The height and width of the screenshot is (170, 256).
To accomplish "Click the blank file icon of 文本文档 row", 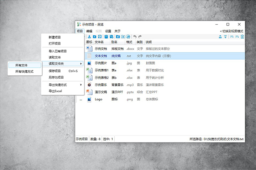I will click(89, 56).
